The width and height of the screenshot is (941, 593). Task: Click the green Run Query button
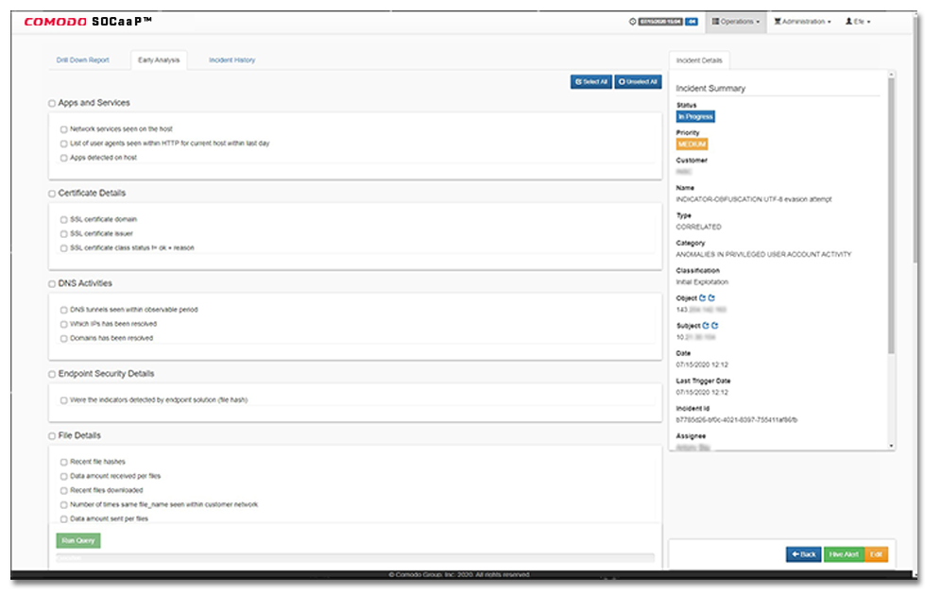point(78,541)
